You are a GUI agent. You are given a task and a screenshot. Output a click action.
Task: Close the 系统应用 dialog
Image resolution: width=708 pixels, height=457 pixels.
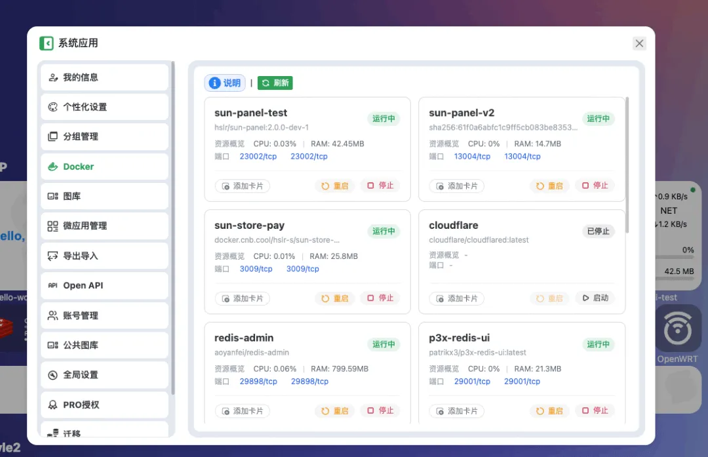tap(639, 43)
